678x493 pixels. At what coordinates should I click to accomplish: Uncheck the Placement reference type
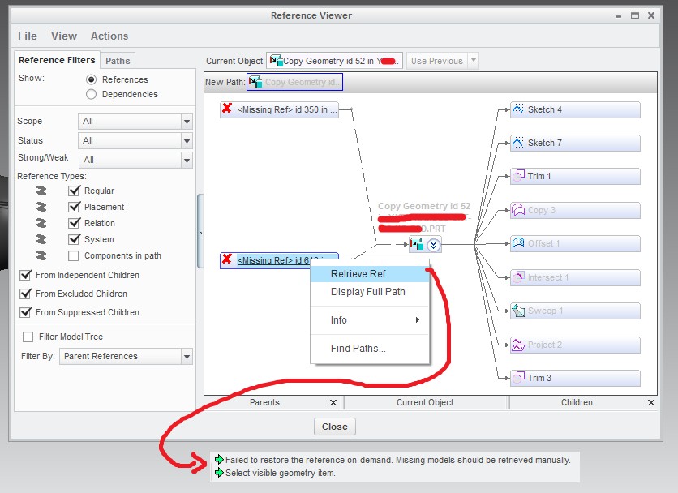(75, 207)
